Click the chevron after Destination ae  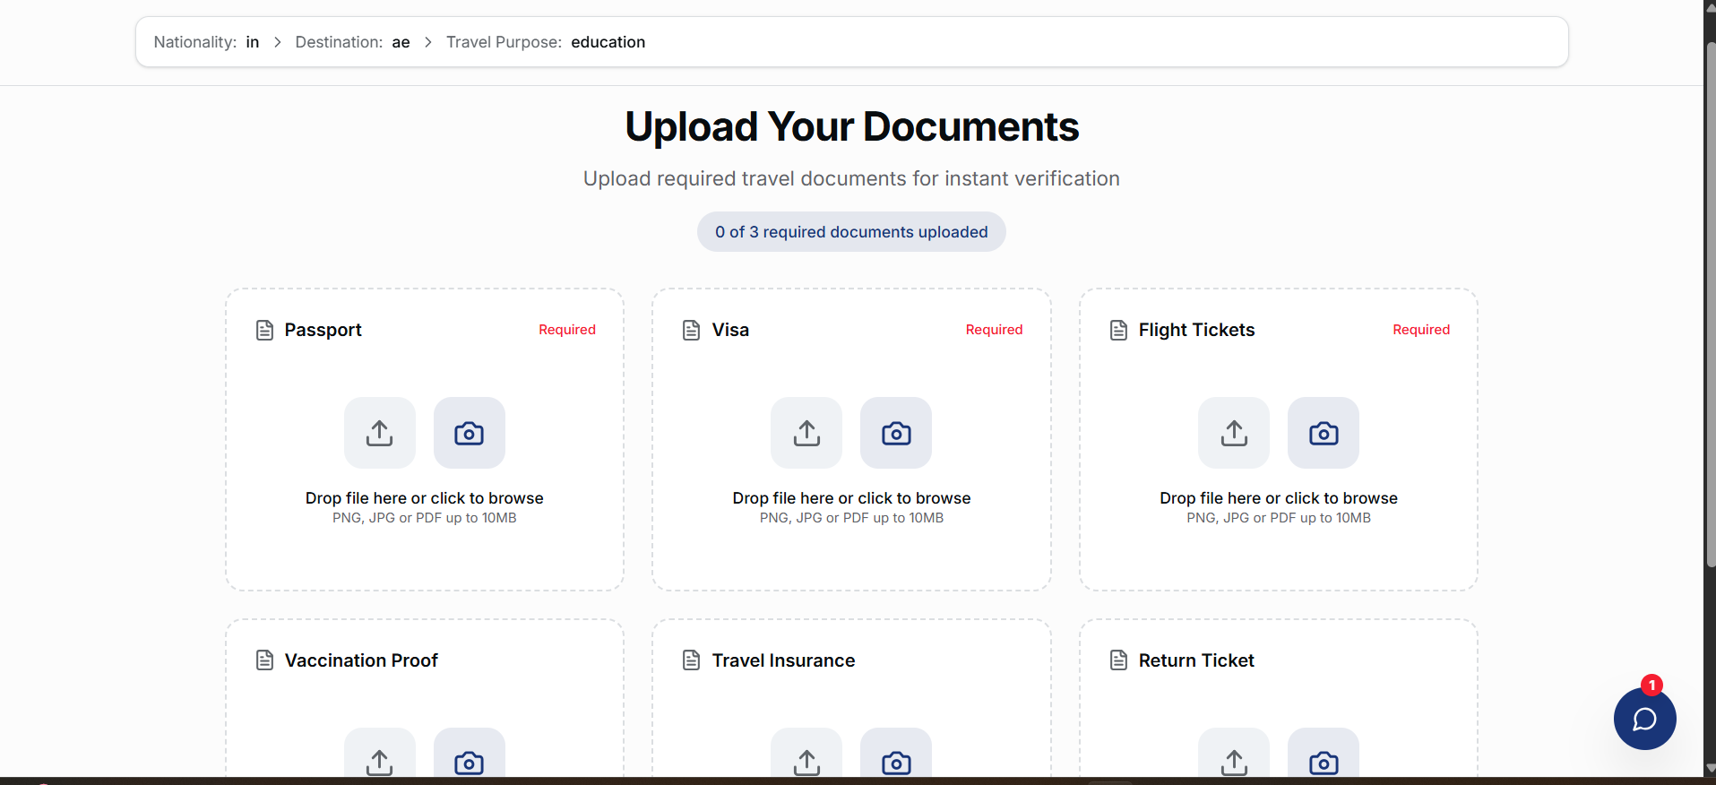tap(428, 42)
